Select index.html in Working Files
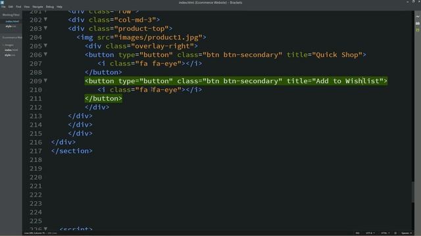Viewport: 421px width, 236px height. [12, 22]
